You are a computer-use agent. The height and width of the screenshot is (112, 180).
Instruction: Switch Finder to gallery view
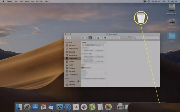(94, 38)
